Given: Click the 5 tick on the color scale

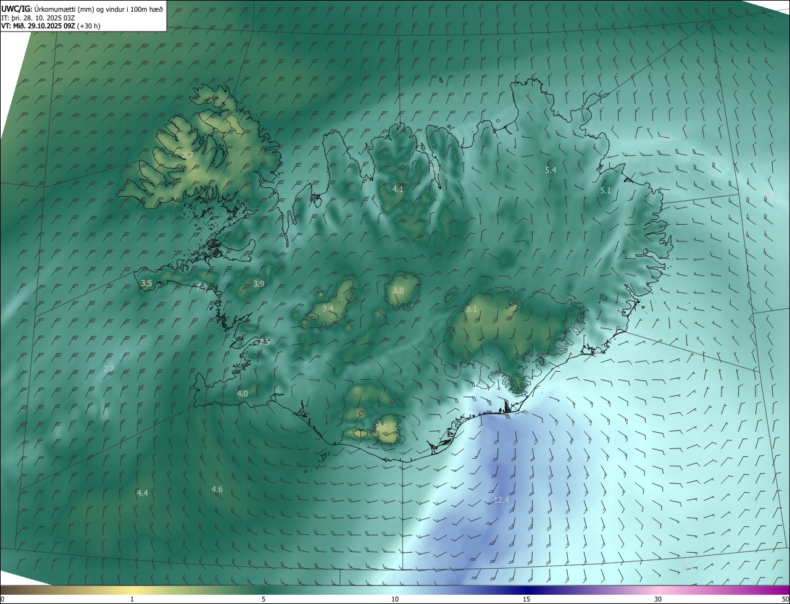Looking at the screenshot, I should pyautogui.click(x=264, y=599).
